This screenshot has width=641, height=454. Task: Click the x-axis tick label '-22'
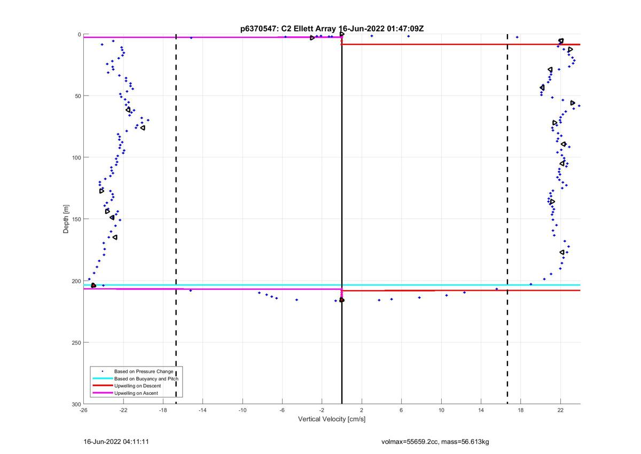point(123,410)
